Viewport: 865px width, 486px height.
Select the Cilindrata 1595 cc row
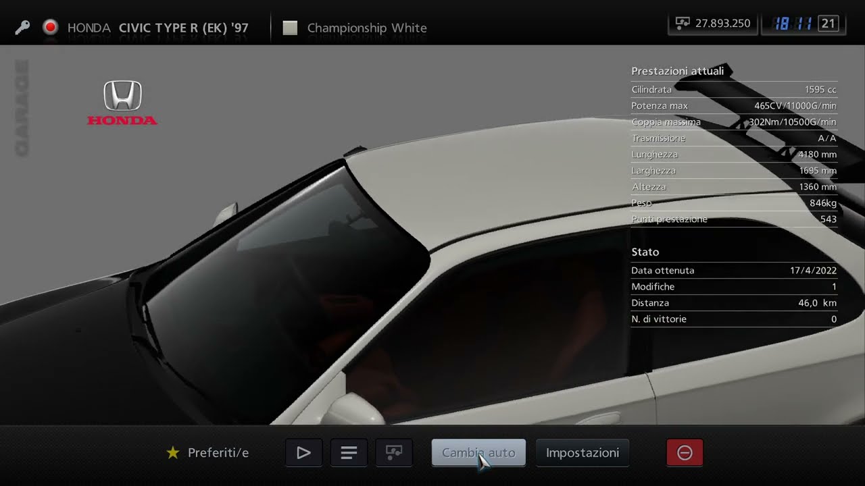point(734,89)
